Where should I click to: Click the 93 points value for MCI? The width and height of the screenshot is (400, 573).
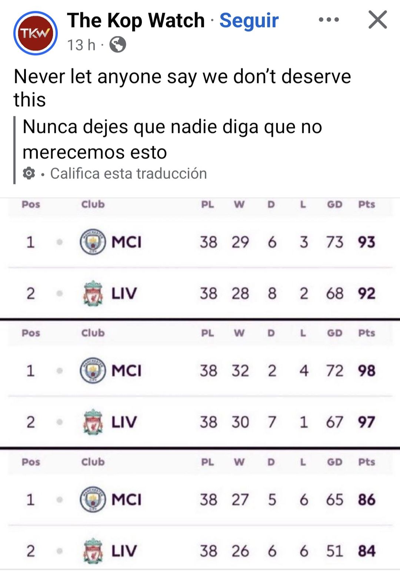366,242
